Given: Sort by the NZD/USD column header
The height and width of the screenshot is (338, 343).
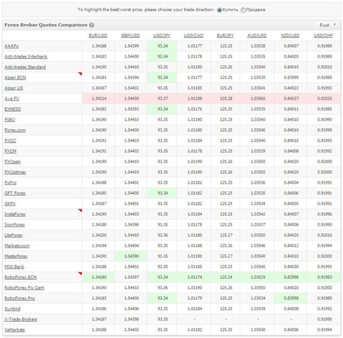Looking at the screenshot, I should click(x=290, y=36).
